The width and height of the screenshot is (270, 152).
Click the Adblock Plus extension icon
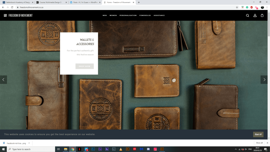click(252, 7)
